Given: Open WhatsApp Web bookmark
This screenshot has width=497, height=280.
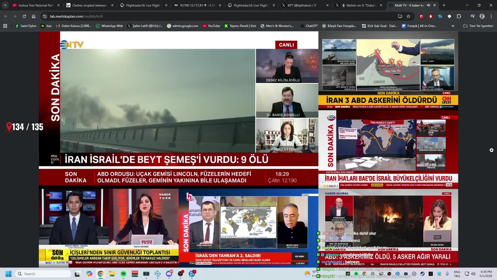Looking at the screenshot, I should click(109, 26).
